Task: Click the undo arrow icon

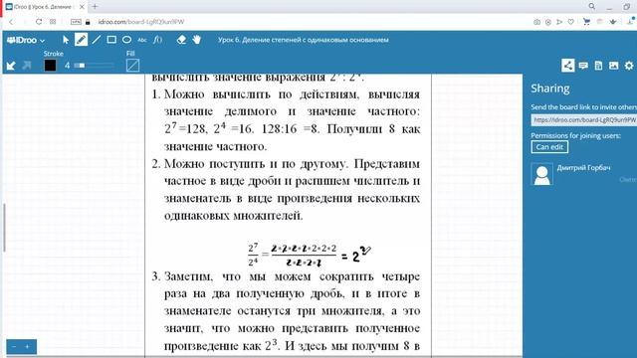Action: pos(11,66)
